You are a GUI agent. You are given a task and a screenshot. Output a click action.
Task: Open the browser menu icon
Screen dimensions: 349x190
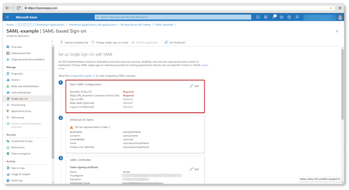[x=340, y=8]
